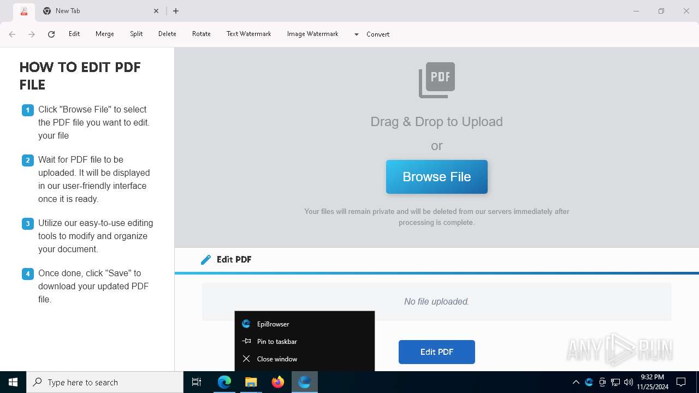Image resolution: width=699 pixels, height=393 pixels.
Task: Open the Delete tool
Action: [167, 34]
